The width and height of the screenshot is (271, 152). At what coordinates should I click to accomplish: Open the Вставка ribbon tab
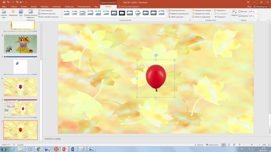pyautogui.click(x=24, y=6)
